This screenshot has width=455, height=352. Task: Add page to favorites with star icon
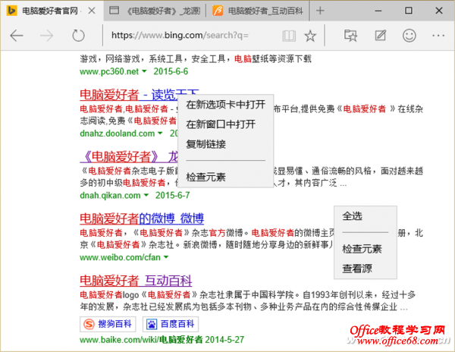[x=309, y=36]
